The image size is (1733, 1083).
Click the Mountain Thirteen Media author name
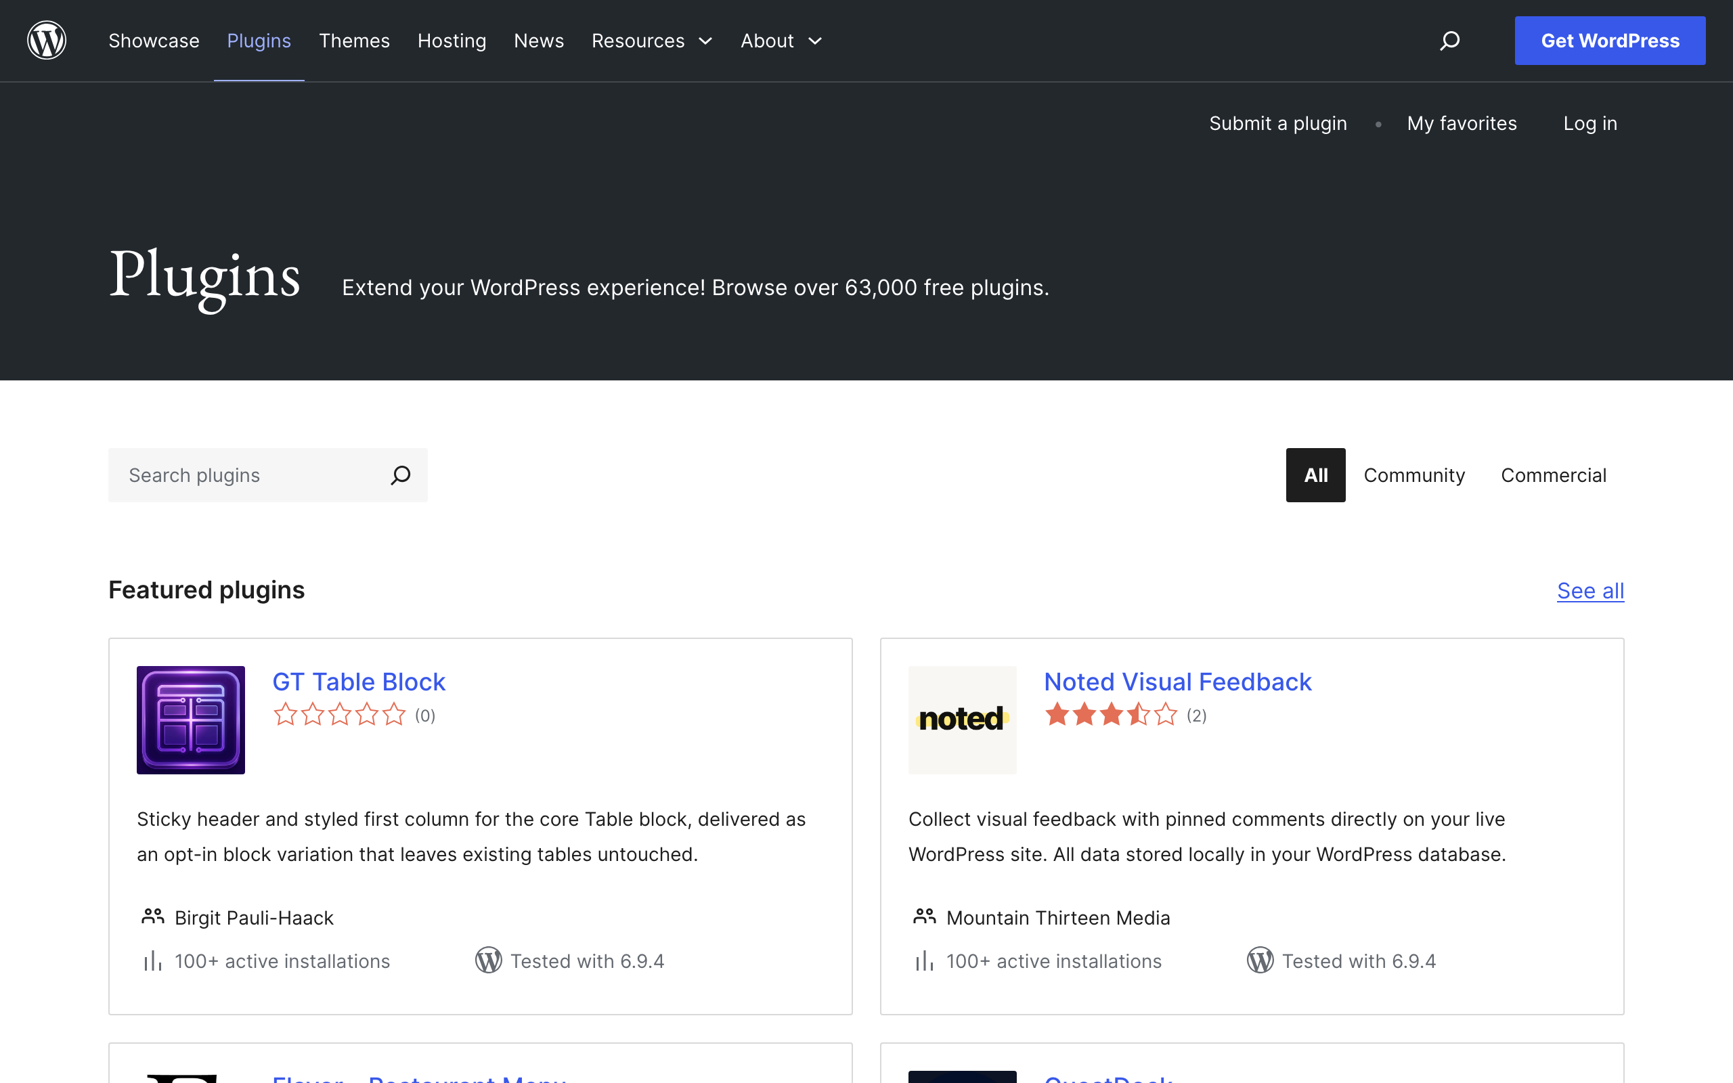1059,918
